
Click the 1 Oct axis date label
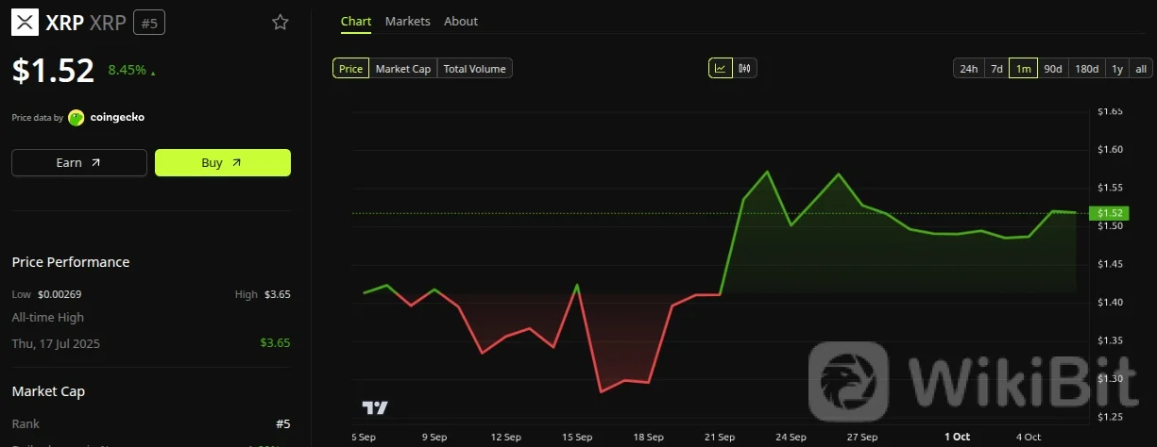tap(957, 438)
